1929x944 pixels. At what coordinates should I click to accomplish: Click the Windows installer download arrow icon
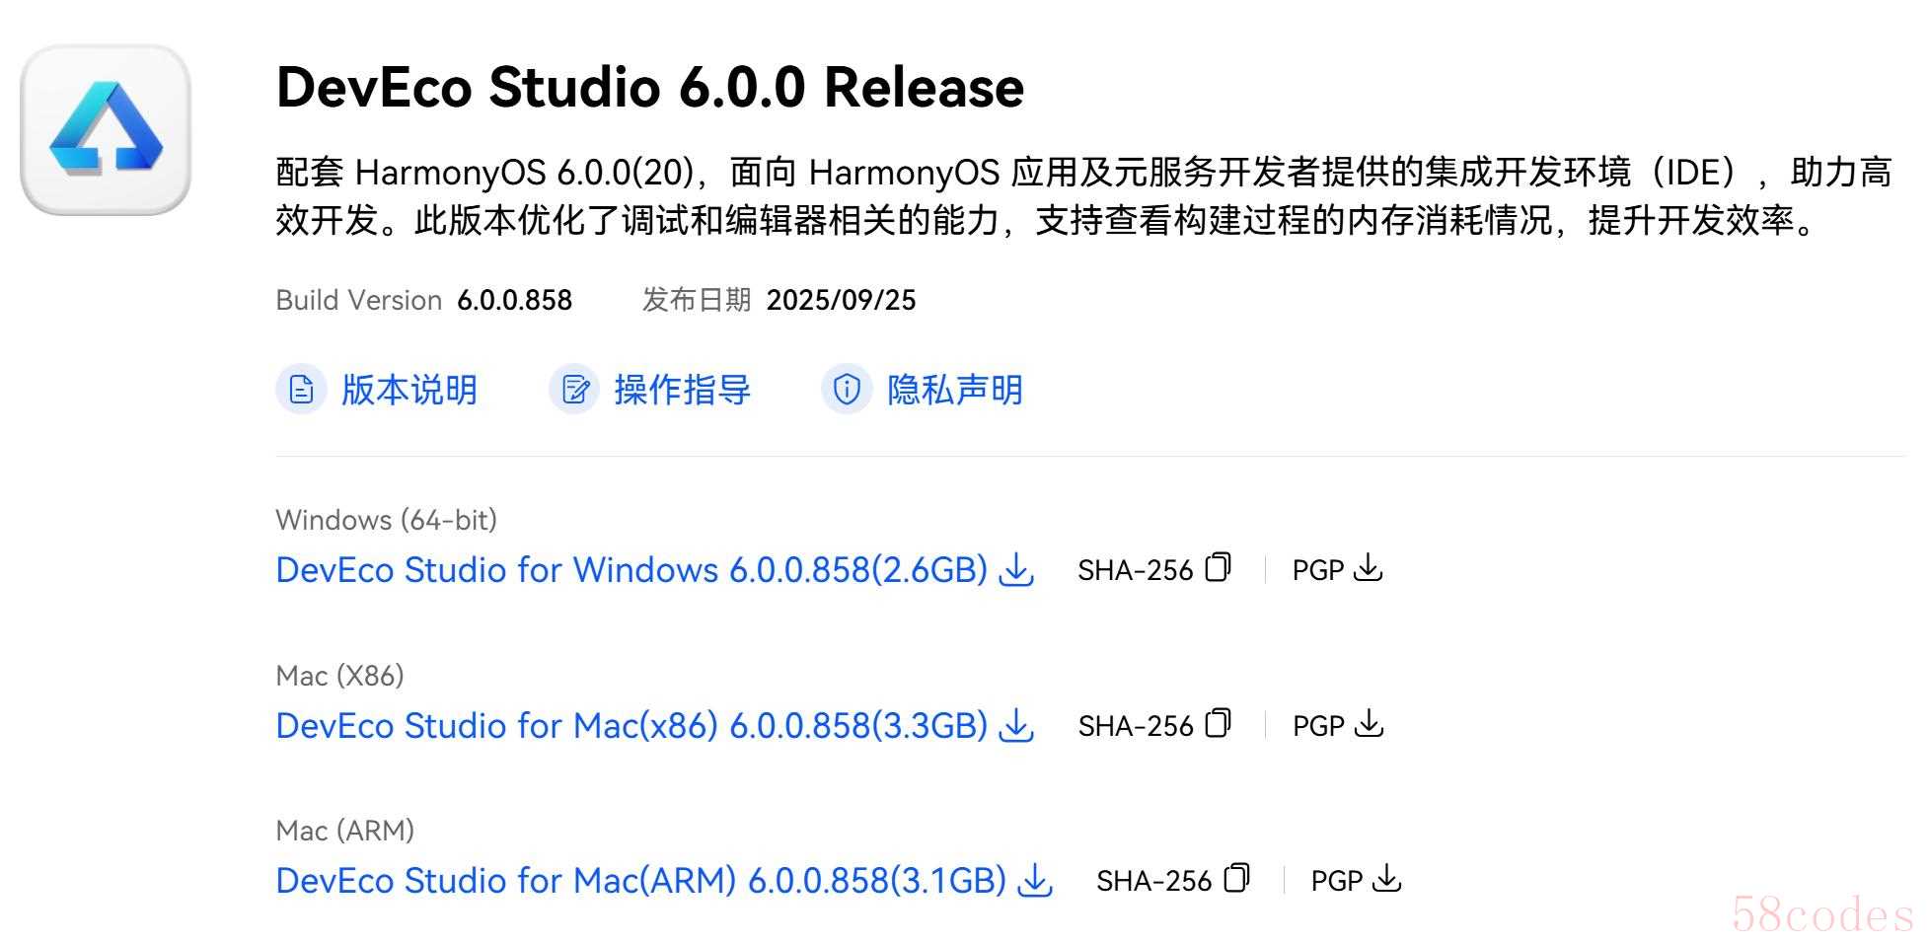(x=1016, y=570)
